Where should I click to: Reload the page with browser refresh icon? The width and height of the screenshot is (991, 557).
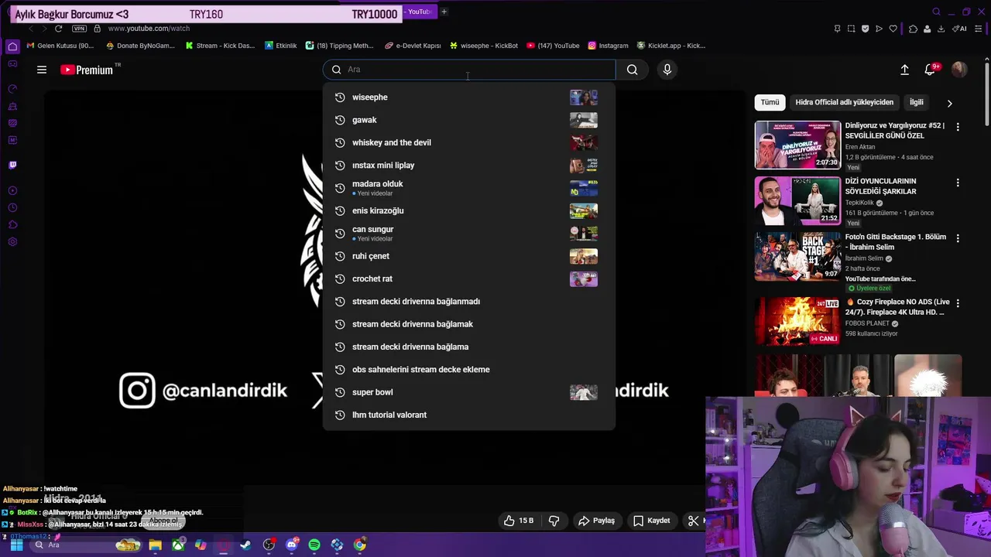point(58,29)
